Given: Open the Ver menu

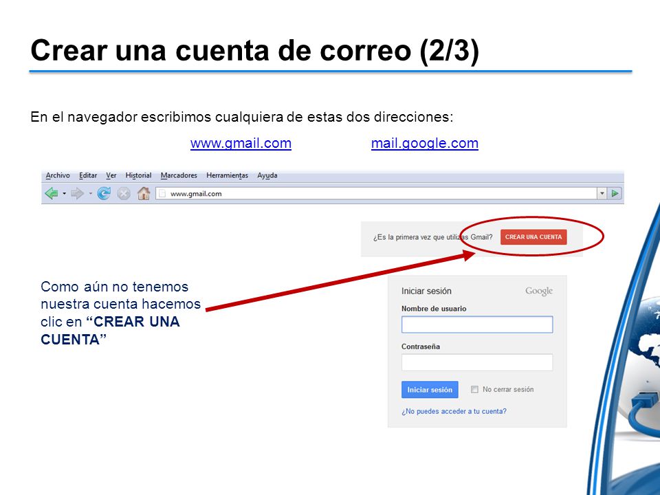Looking at the screenshot, I should [111, 175].
